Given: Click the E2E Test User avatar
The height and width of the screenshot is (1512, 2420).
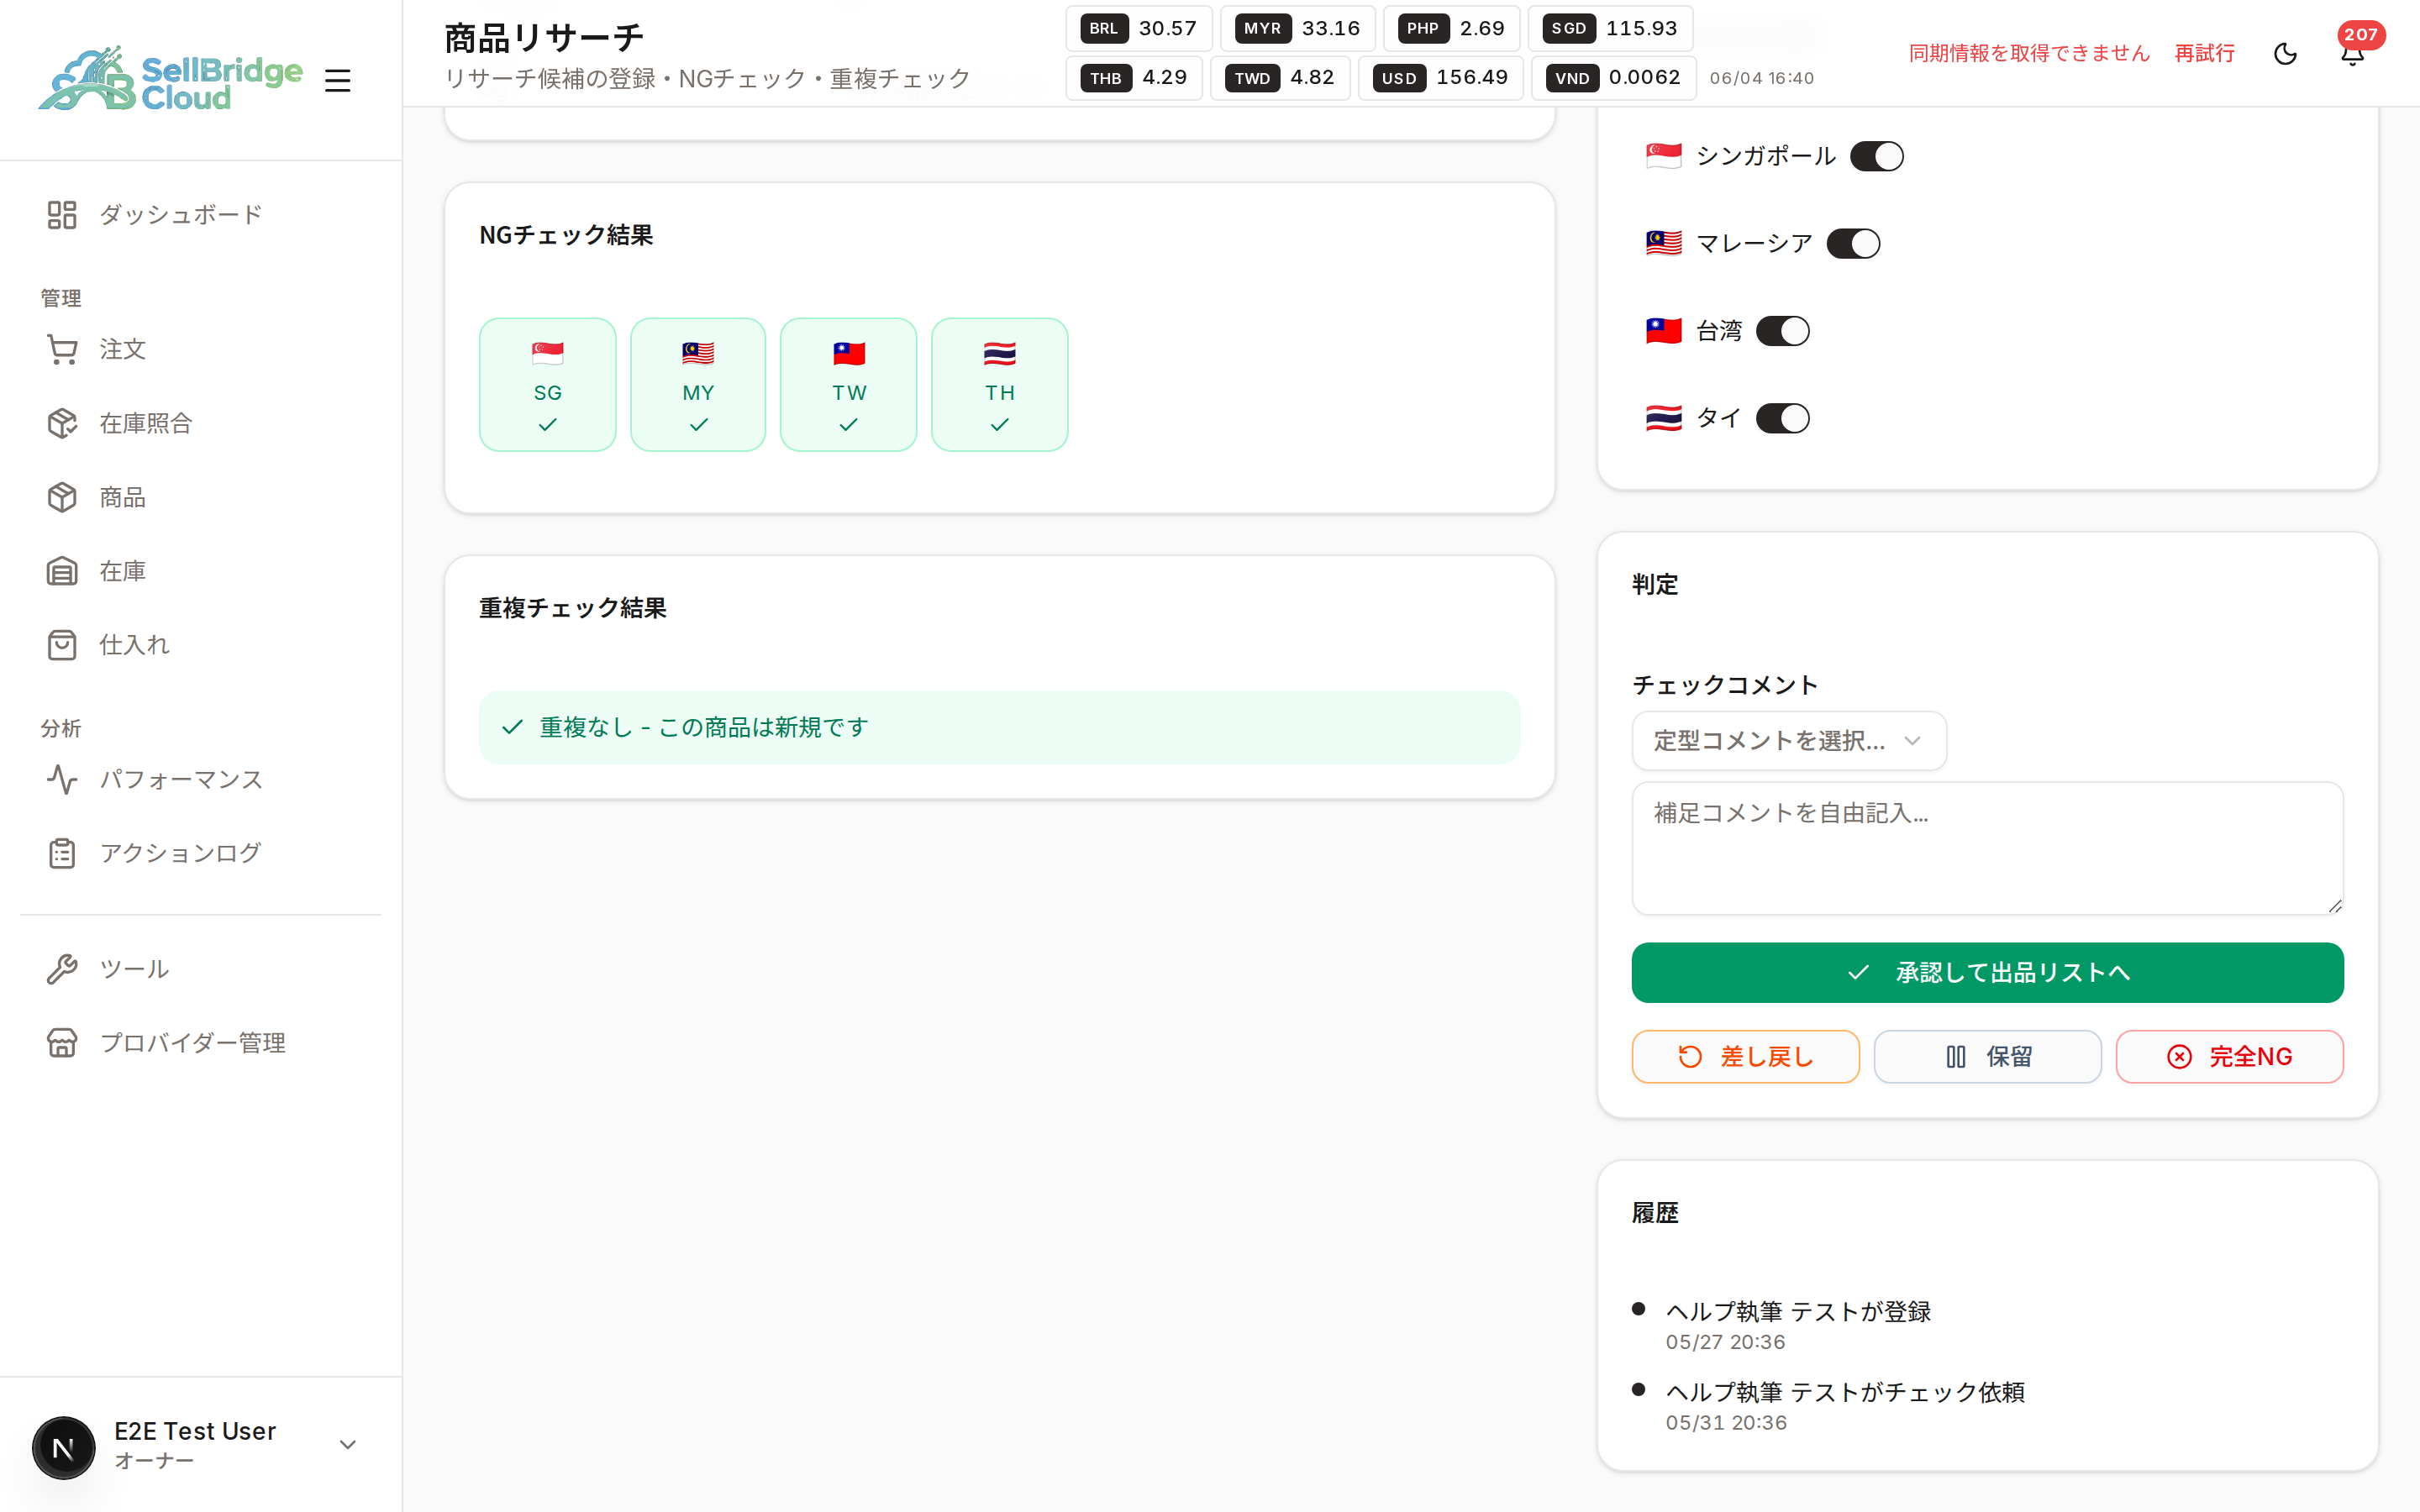Looking at the screenshot, I should point(64,1447).
